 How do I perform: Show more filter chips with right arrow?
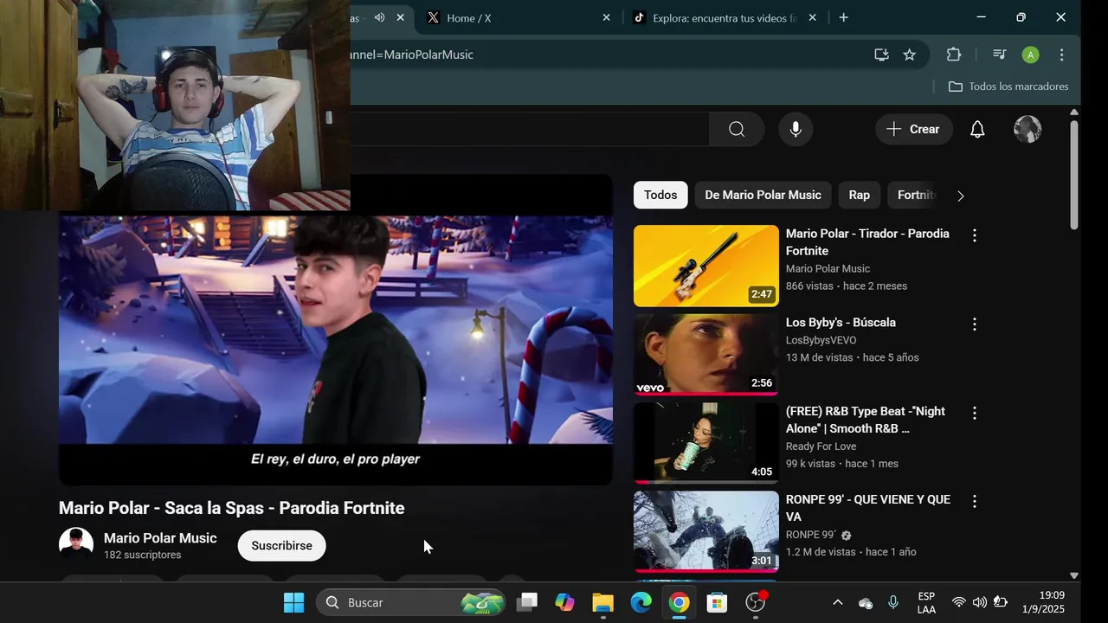960,196
